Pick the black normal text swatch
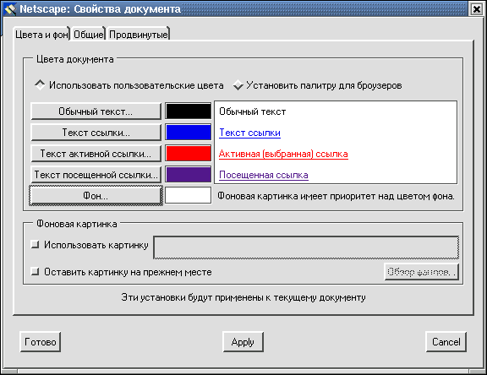This screenshot has width=487, height=375. click(189, 111)
